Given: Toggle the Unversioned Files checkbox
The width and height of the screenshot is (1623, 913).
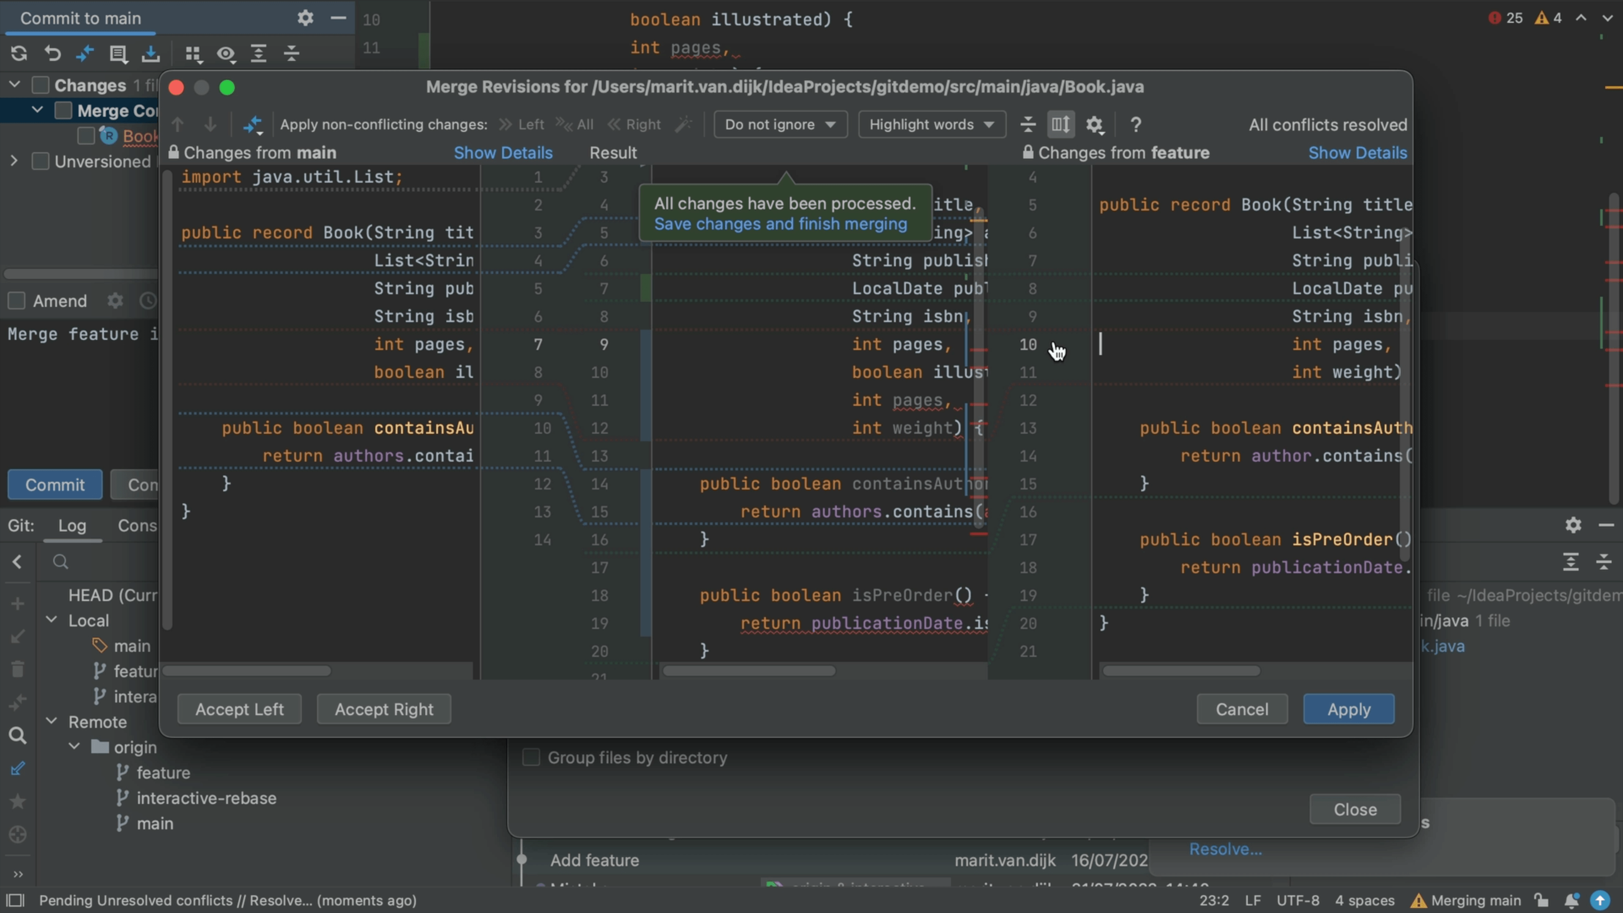Looking at the screenshot, I should pyautogui.click(x=40, y=161).
